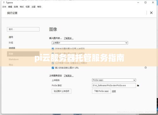Click the preferences search field
158x115 pixels.
pos(23,29)
